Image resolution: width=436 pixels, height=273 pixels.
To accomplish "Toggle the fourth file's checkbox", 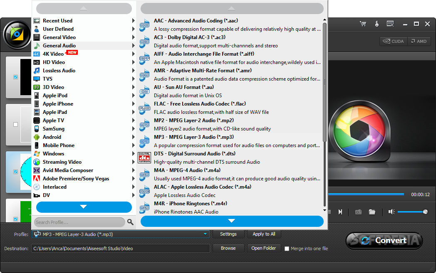I will click(15, 219).
